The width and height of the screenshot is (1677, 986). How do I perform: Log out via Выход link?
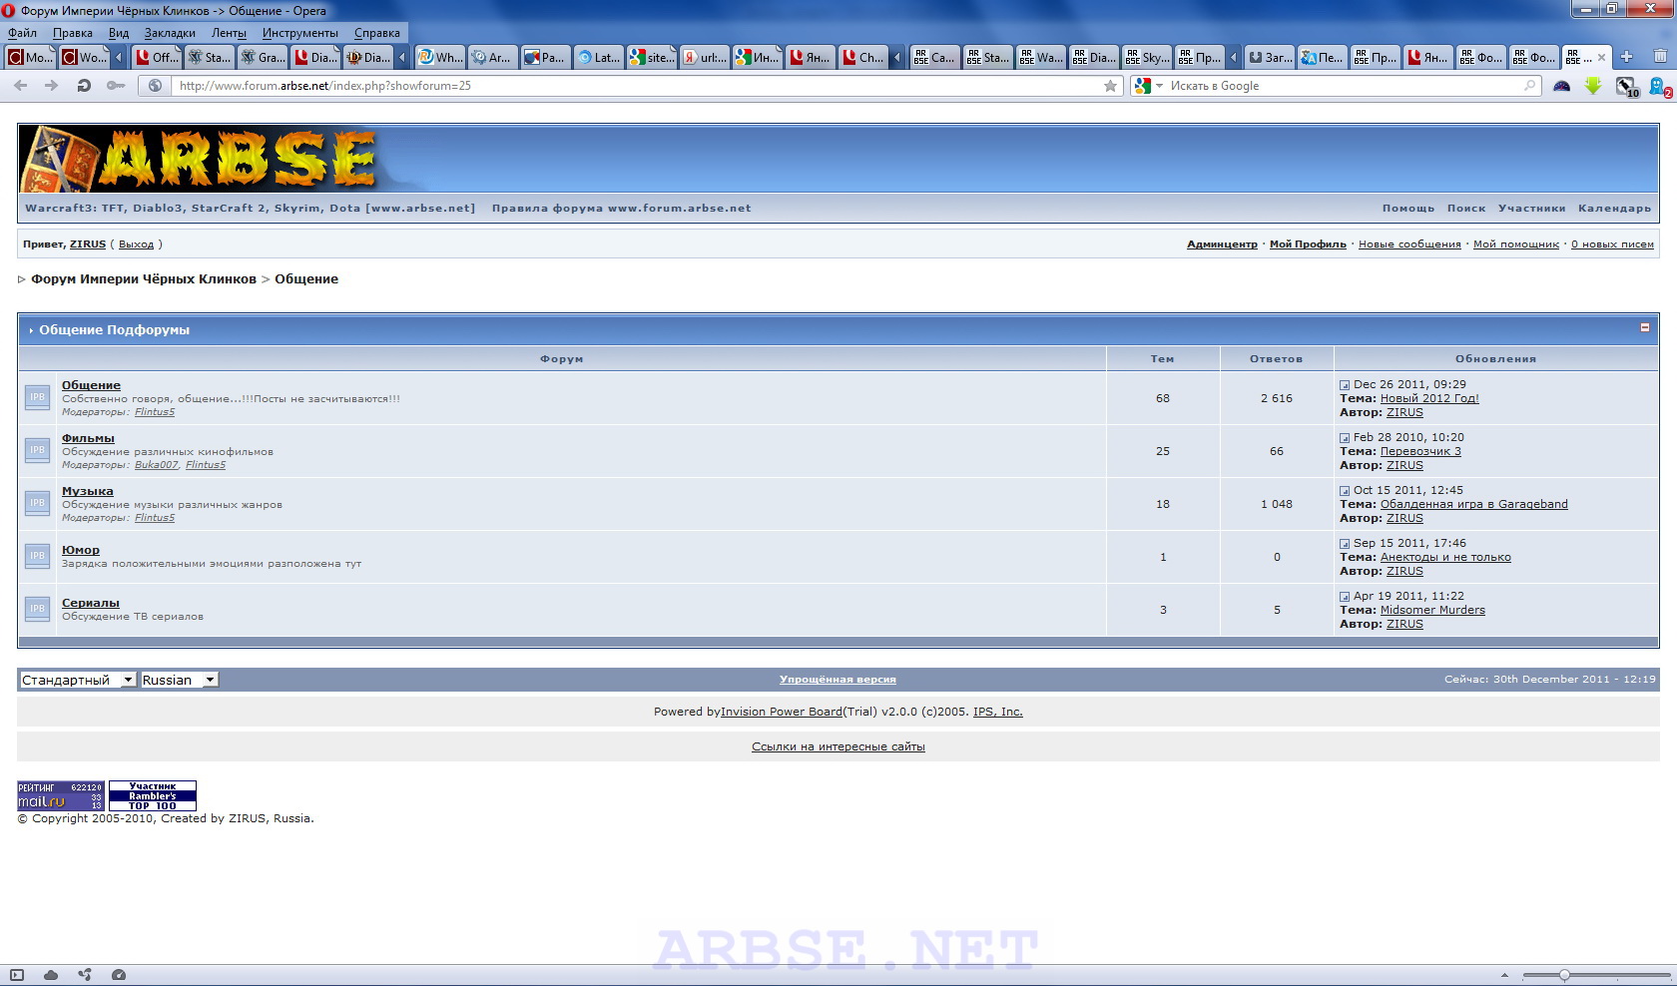136,245
